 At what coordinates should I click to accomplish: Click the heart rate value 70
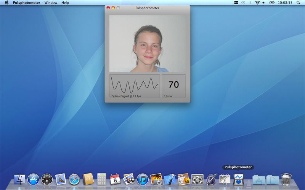[173, 84]
